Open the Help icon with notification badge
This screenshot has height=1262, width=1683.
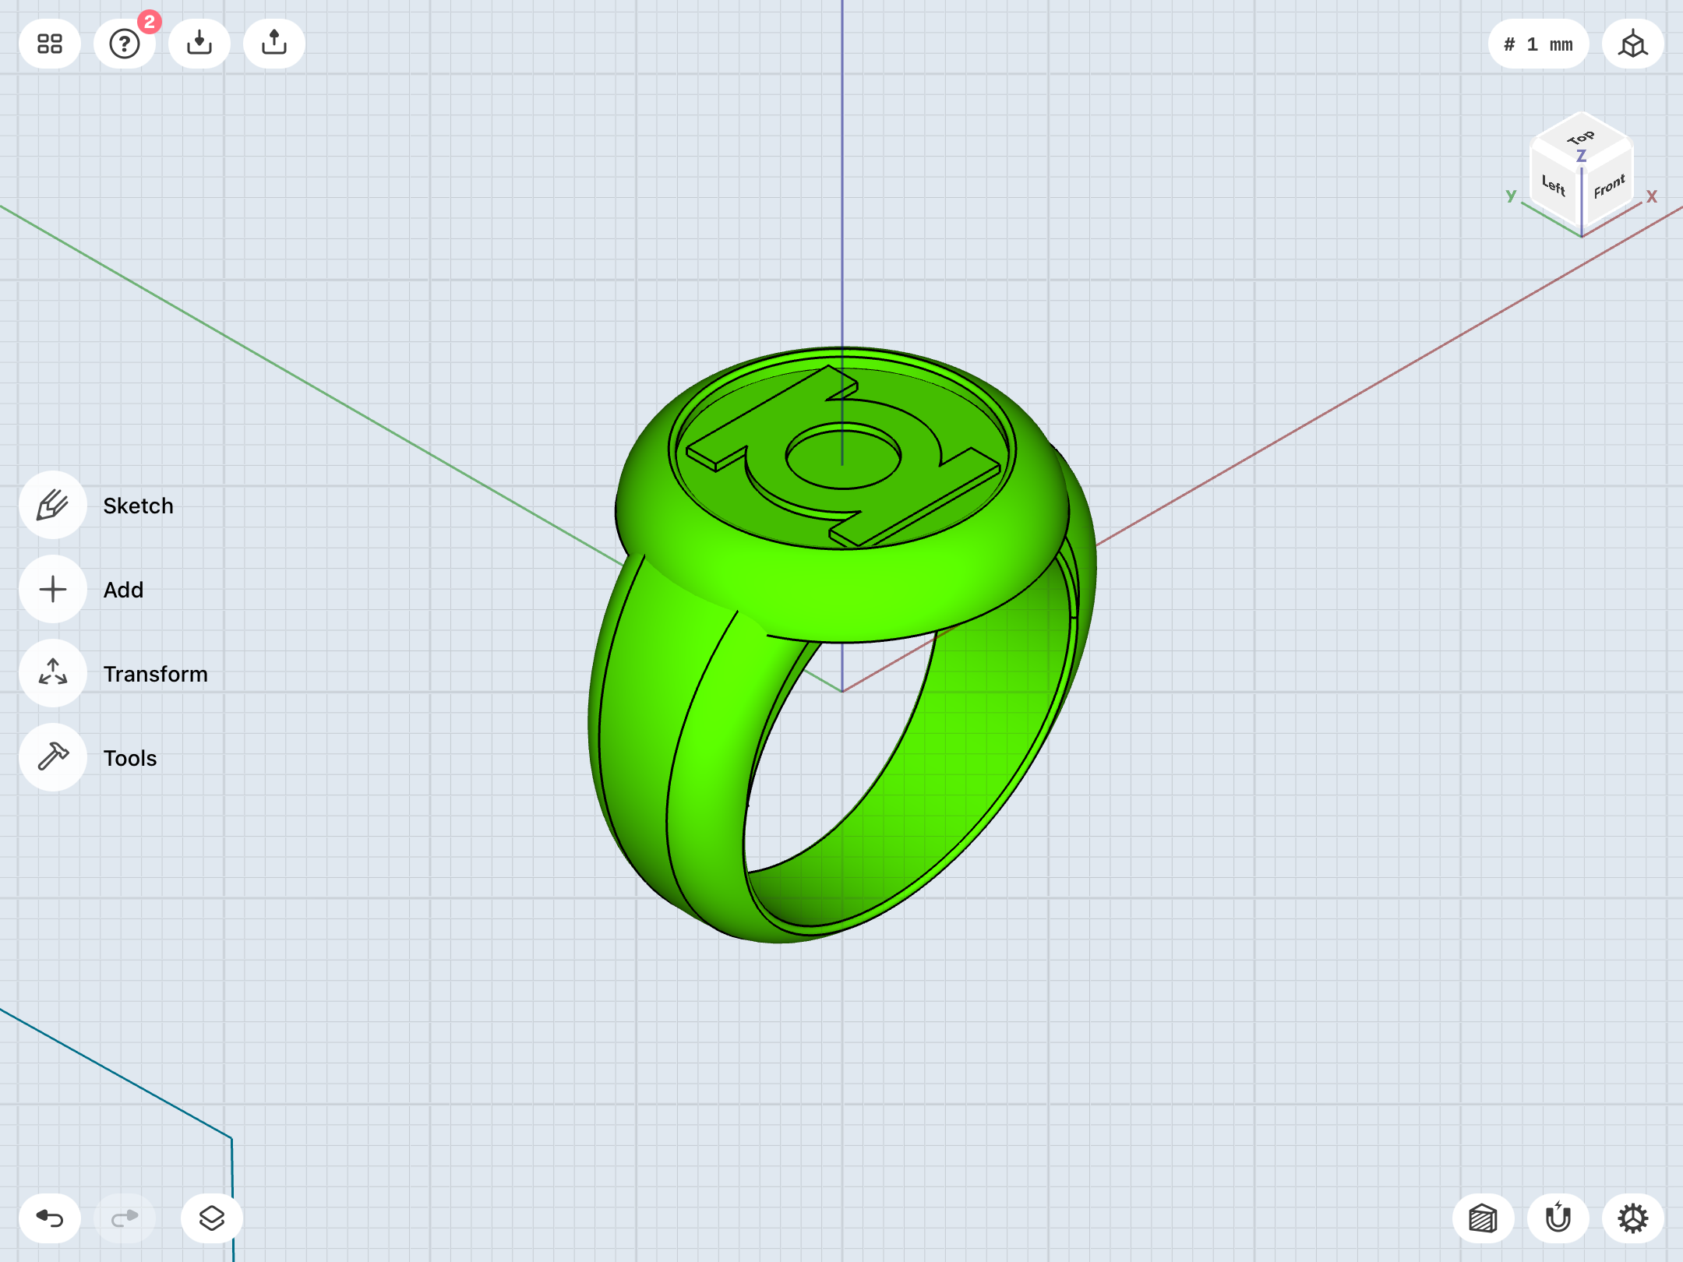pos(125,44)
